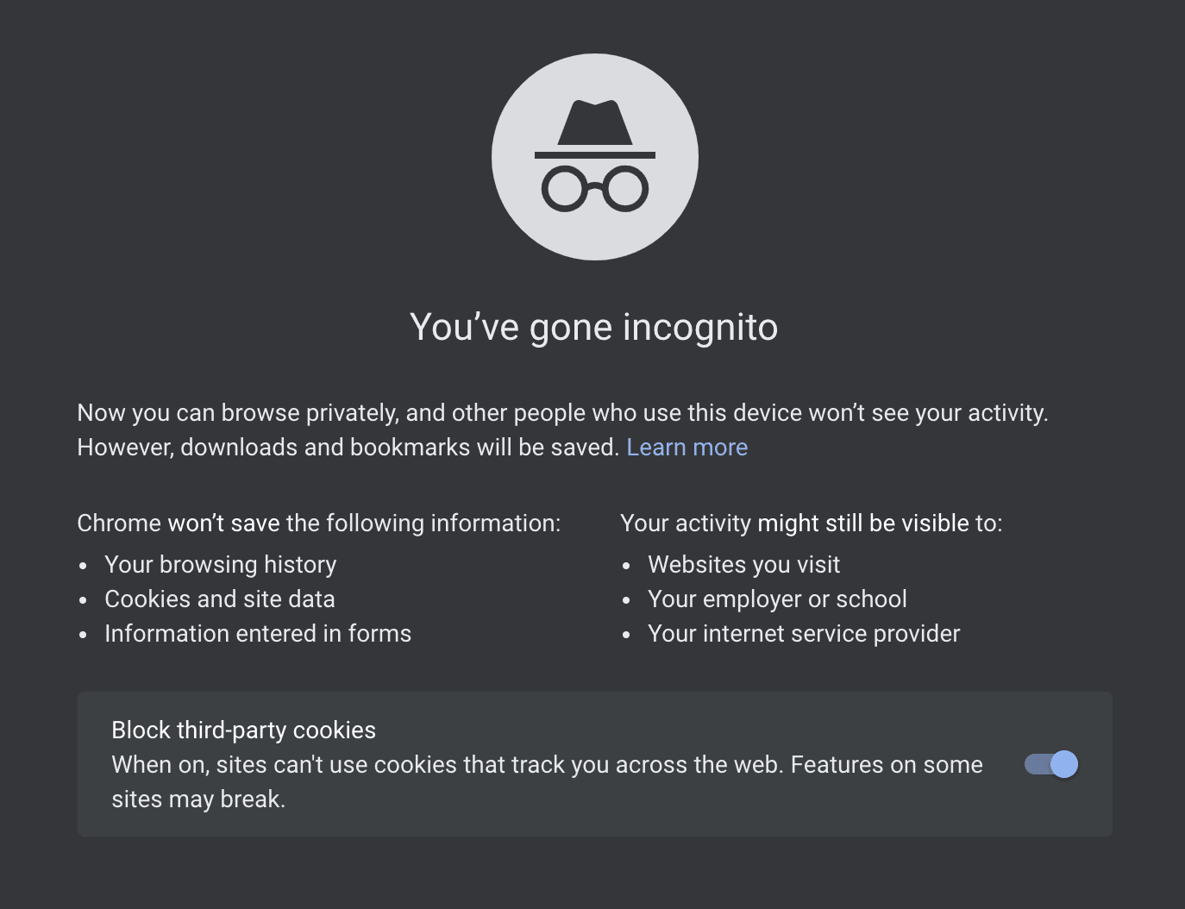Click 'Block third-party cookies' label text
The width and height of the screenshot is (1185, 909).
click(243, 730)
